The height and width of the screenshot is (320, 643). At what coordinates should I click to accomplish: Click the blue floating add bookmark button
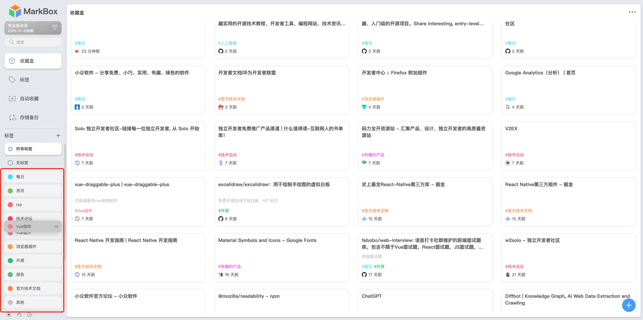coord(628,305)
